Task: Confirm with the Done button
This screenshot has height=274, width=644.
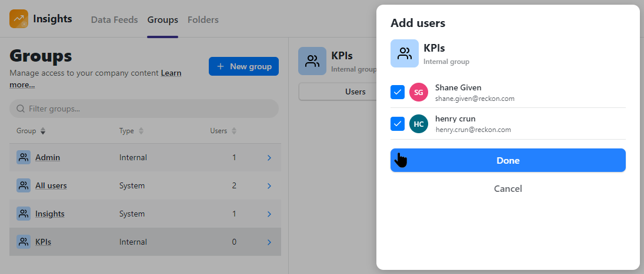Action: (508, 161)
